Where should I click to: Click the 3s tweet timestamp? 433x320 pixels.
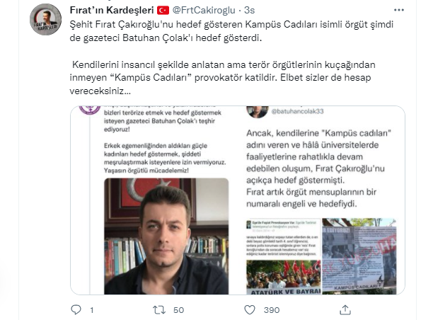pos(249,10)
